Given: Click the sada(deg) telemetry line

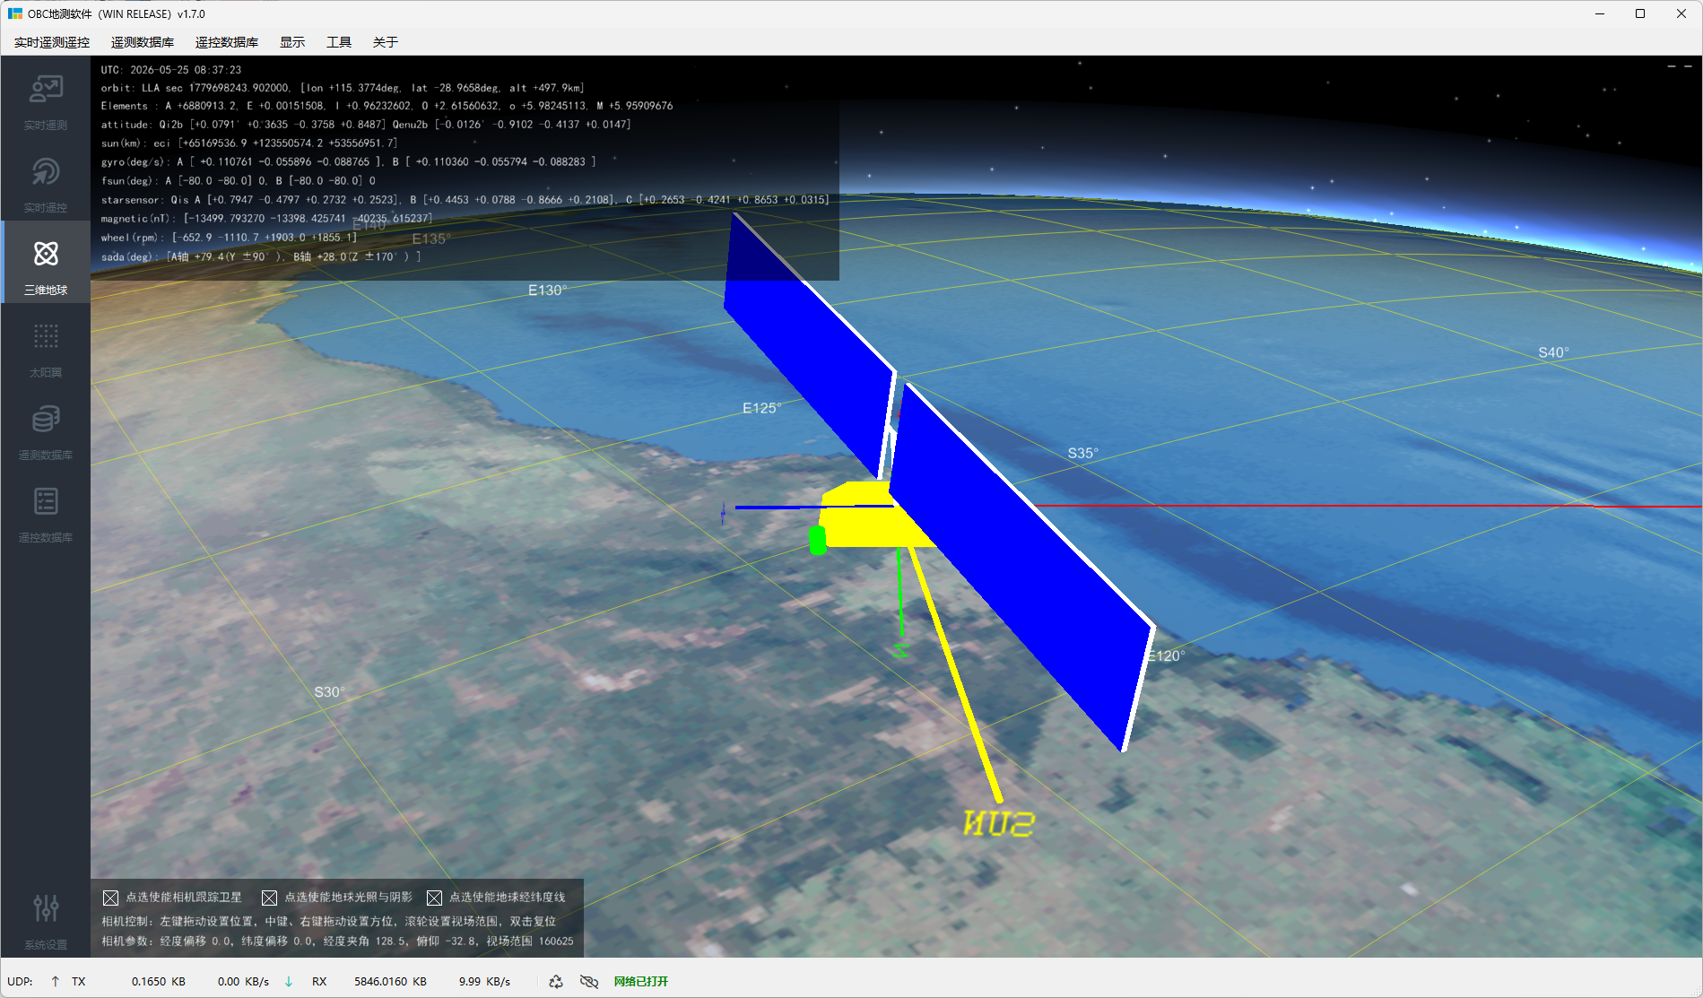Looking at the screenshot, I should click(x=261, y=256).
